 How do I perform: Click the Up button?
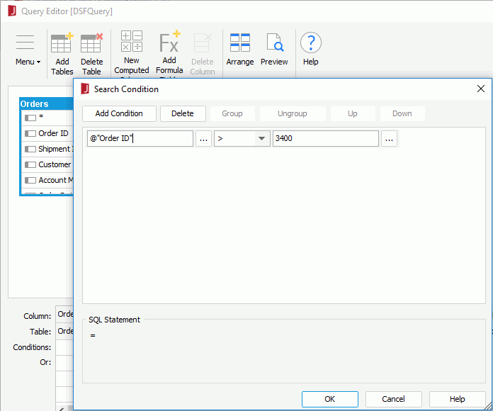pyautogui.click(x=353, y=113)
